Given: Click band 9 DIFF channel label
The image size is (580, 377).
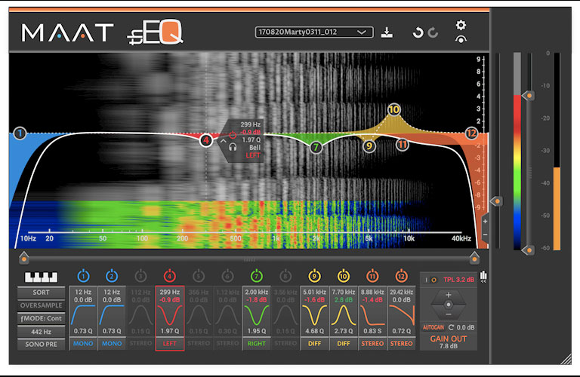Looking at the screenshot, I should click(314, 343).
